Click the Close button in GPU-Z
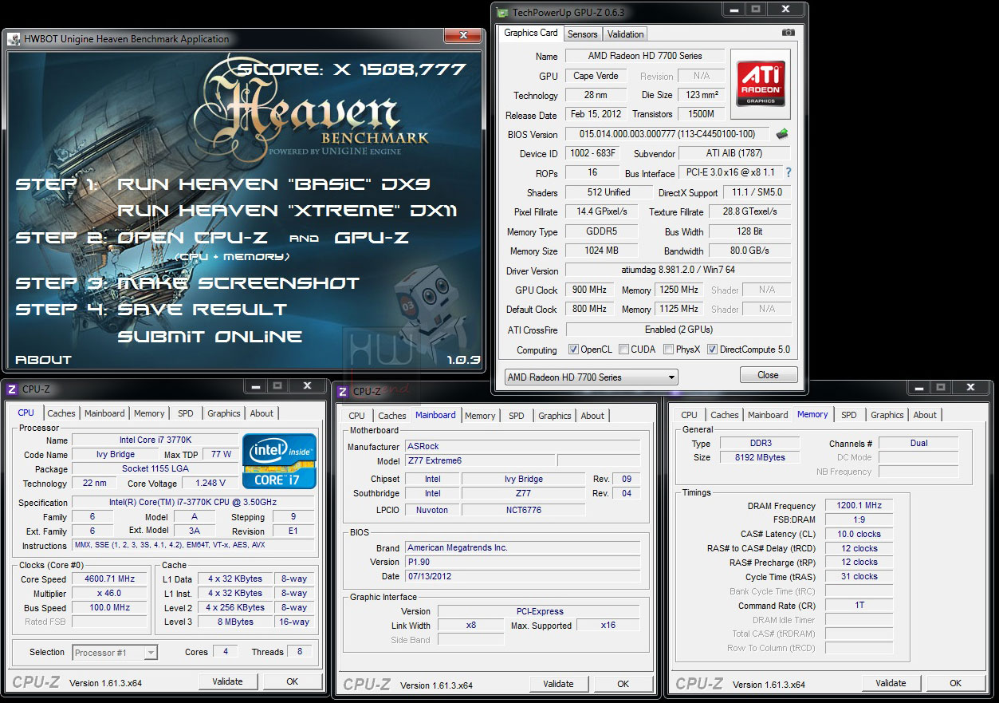Viewport: 999px width, 703px height. coord(769,375)
